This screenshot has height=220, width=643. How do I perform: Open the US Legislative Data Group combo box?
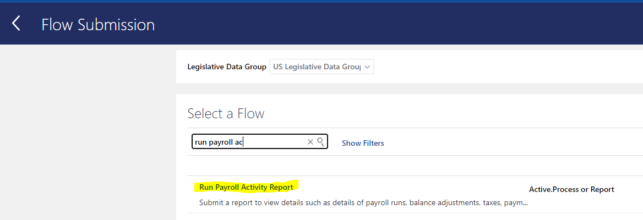322,67
